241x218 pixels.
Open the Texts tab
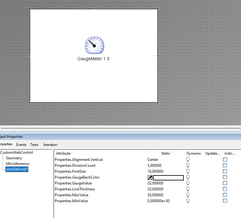(34, 145)
